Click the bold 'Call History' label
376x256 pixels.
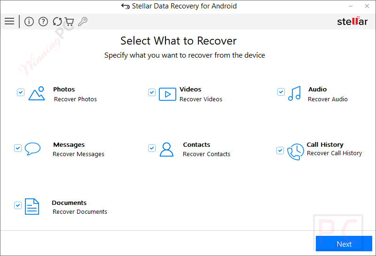tap(325, 145)
